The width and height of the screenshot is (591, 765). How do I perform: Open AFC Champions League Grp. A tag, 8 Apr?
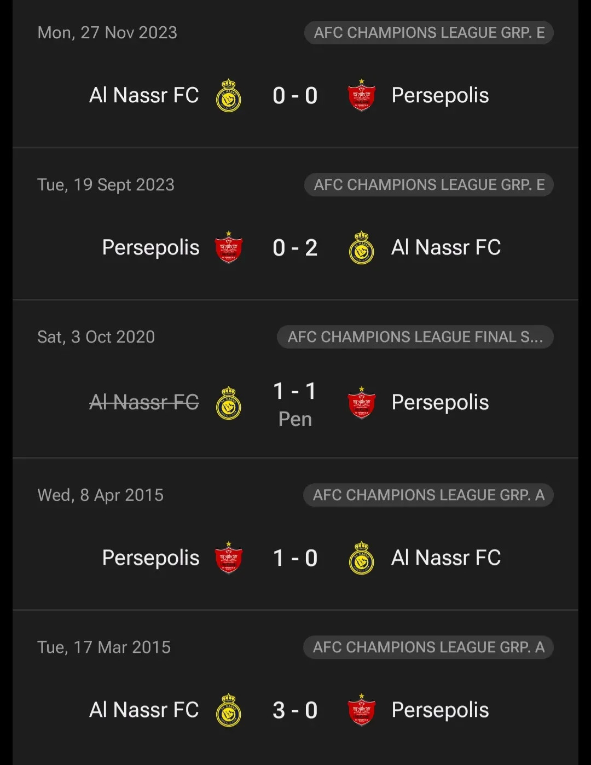tap(428, 495)
